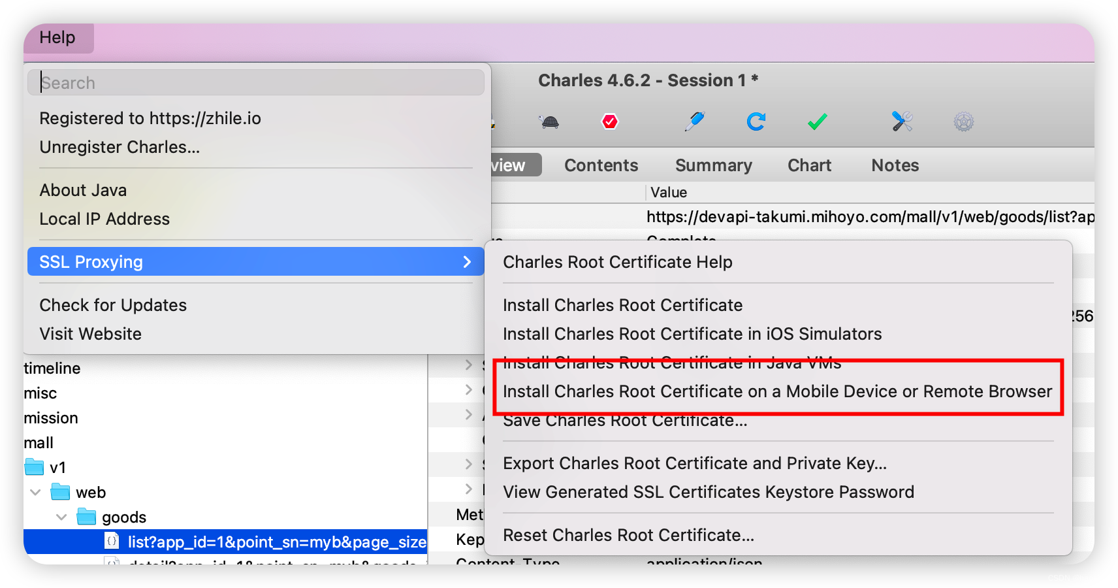Choose Unregister Charles...
Viewport: 1118px width, 588px height.
[120, 147]
